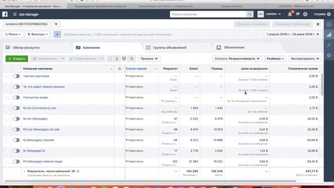
Task: Open the charts panel icon
Action: (329, 34)
